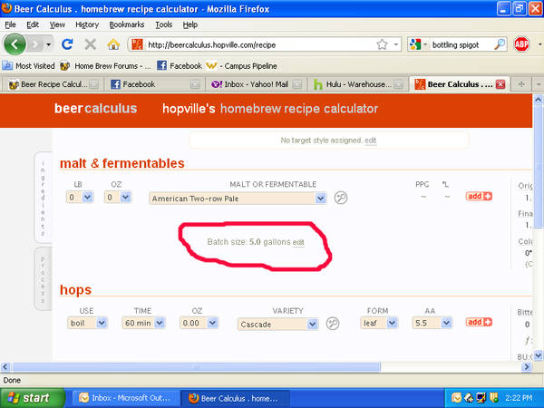Open the Most Visited bookmark folder

(28, 65)
